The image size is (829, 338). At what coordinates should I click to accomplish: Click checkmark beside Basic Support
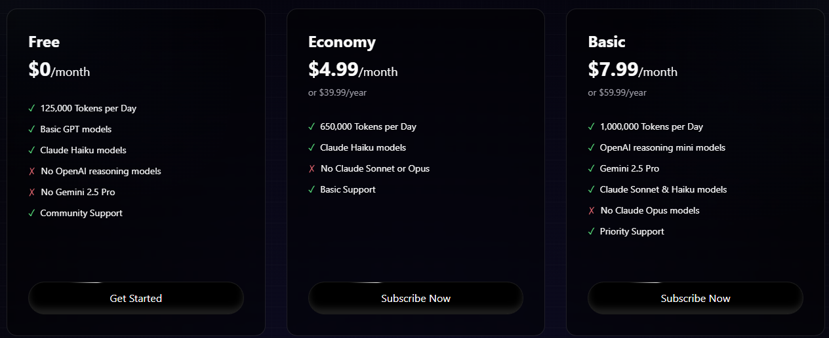point(312,189)
